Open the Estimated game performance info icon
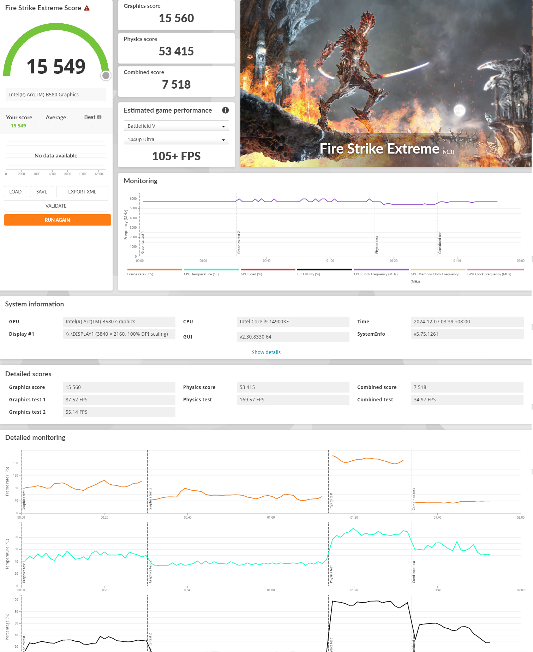This screenshot has height=652, width=533. pos(225,110)
